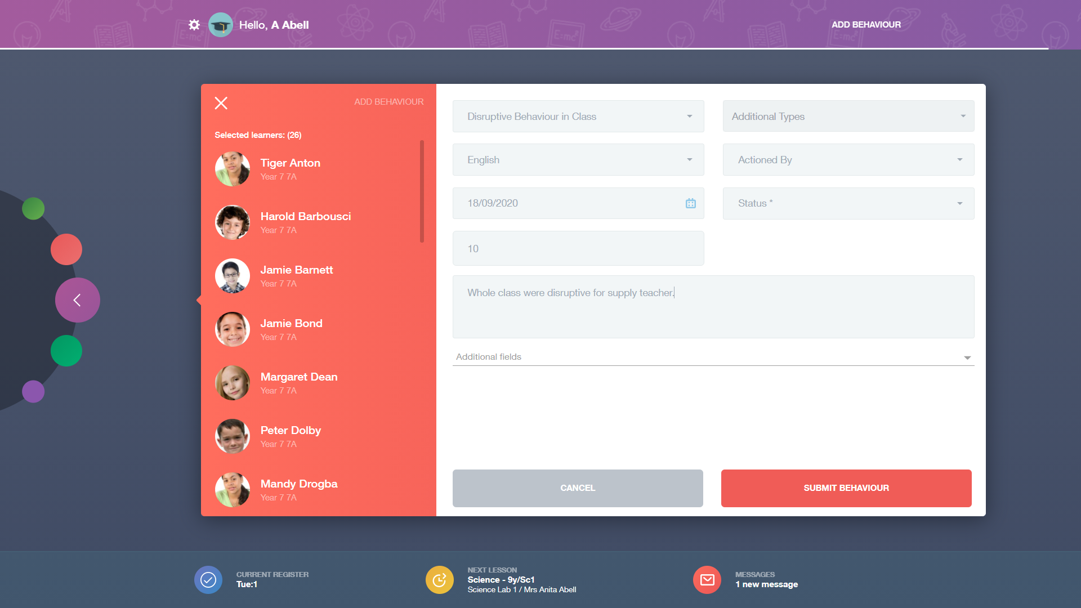Cancel the behaviour entry

coord(578,488)
